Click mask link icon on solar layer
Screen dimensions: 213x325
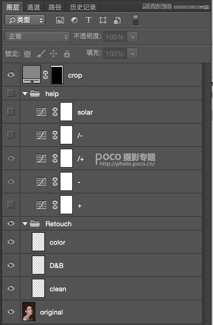(55, 112)
